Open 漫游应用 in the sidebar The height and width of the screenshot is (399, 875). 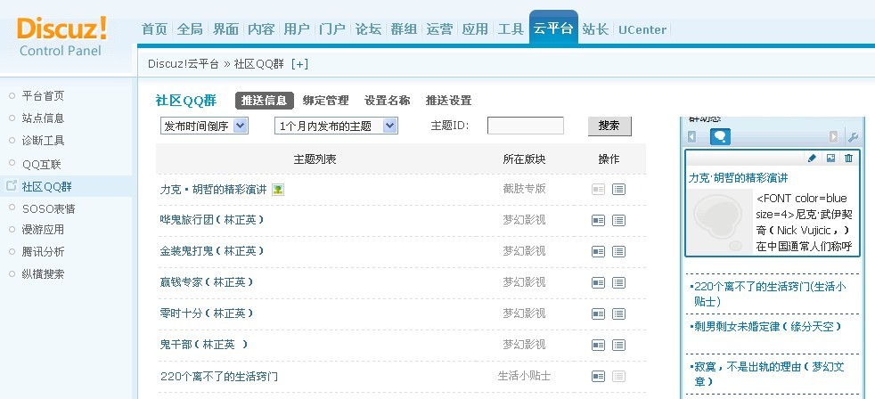click(x=43, y=230)
